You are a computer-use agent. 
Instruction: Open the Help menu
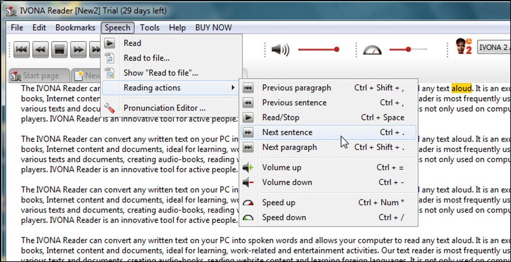(177, 28)
